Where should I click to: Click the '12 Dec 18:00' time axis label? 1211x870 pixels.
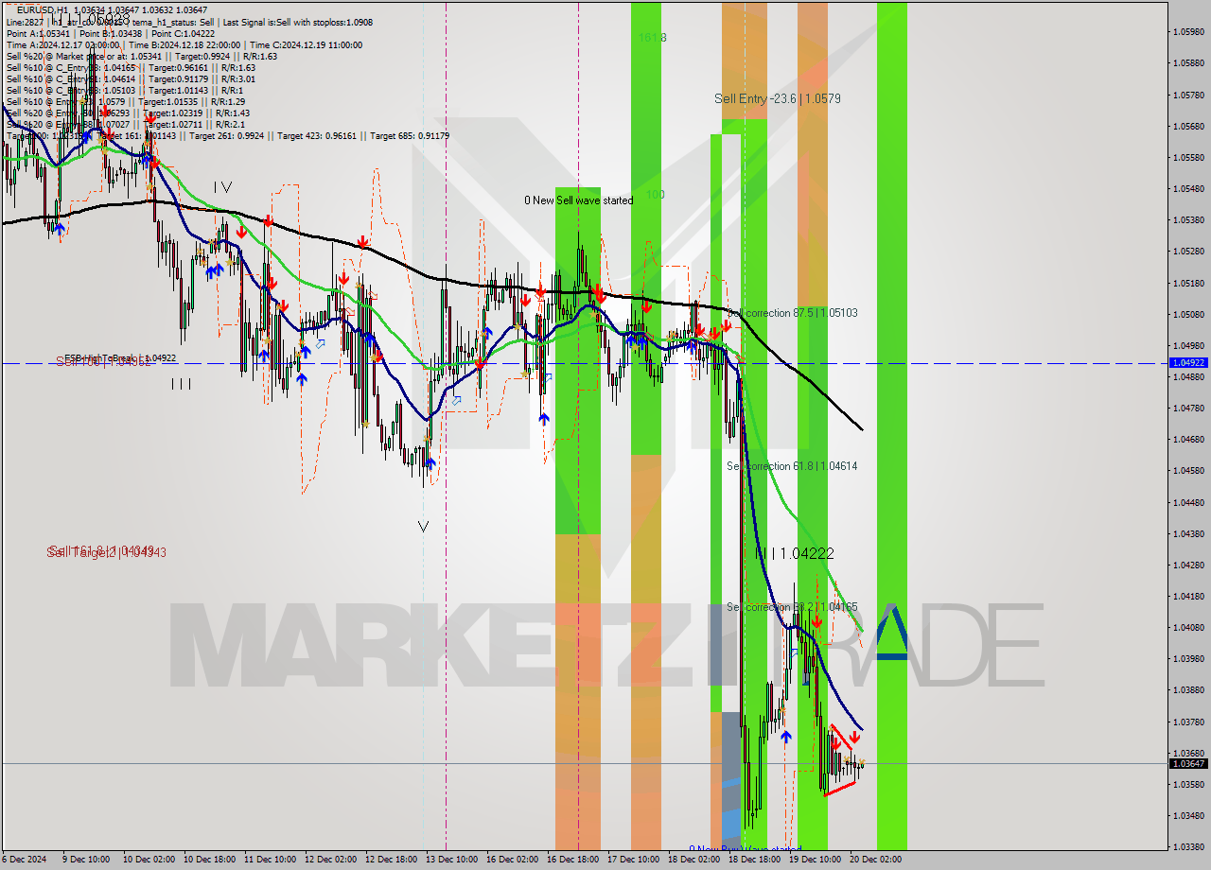point(391,860)
